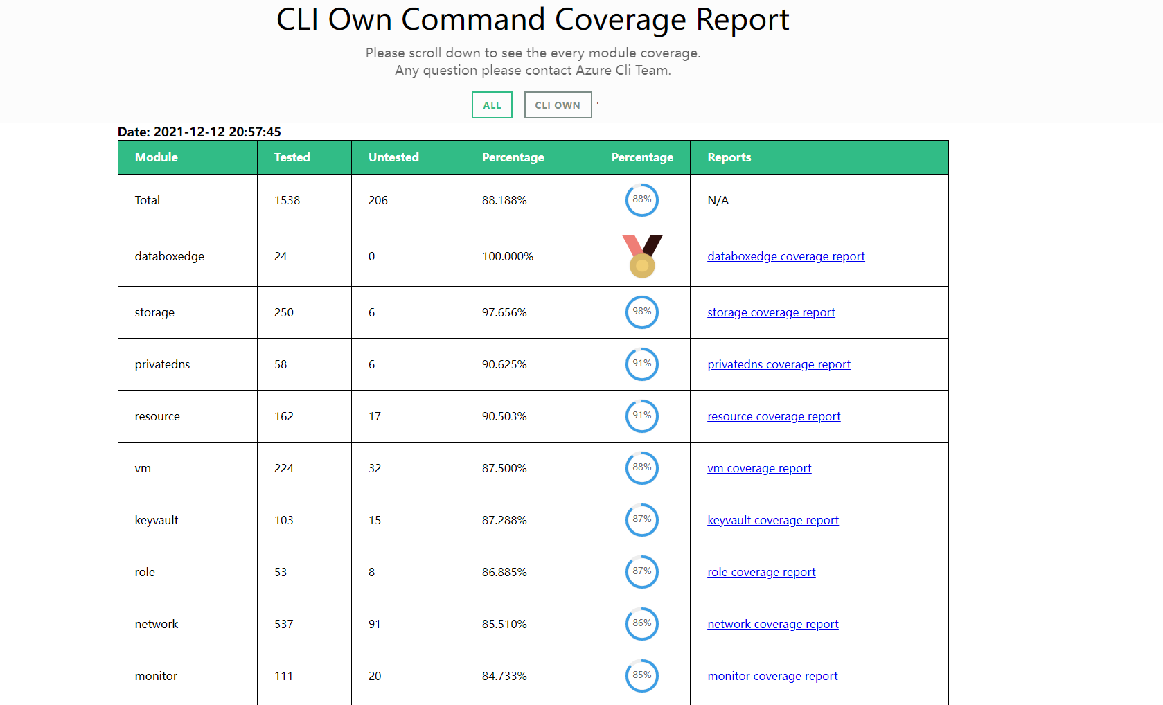Click the 103 tested count for keyvault
This screenshot has width=1163, height=705.
[284, 520]
